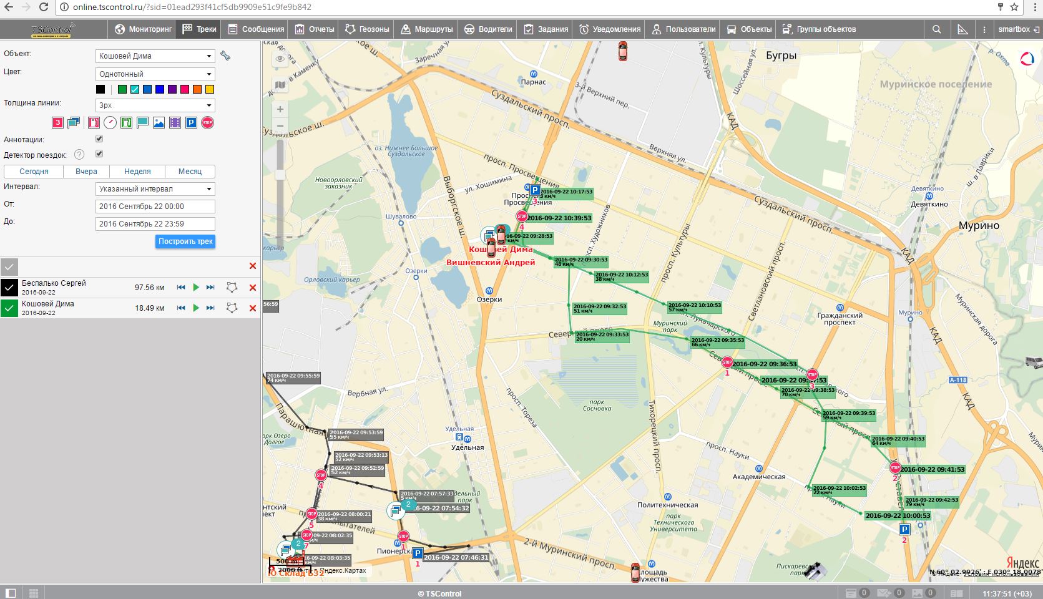Expand the Толщина линии dropdown

[155, 105]
